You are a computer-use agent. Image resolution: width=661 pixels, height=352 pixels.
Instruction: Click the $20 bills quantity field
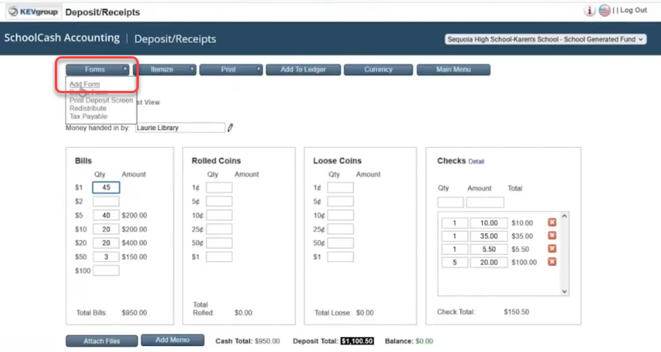106,243
